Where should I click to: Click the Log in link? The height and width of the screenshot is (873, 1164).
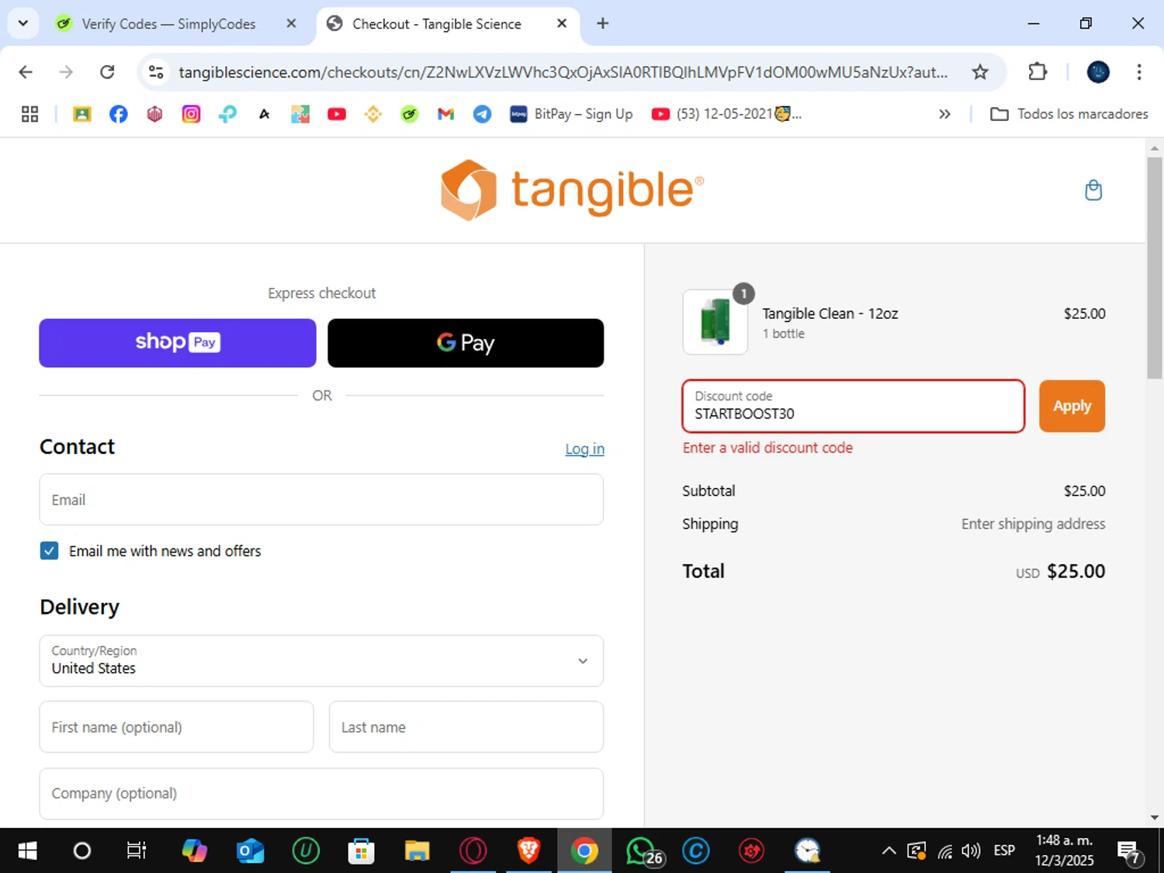pyautogui.click(x=584, y=449)
